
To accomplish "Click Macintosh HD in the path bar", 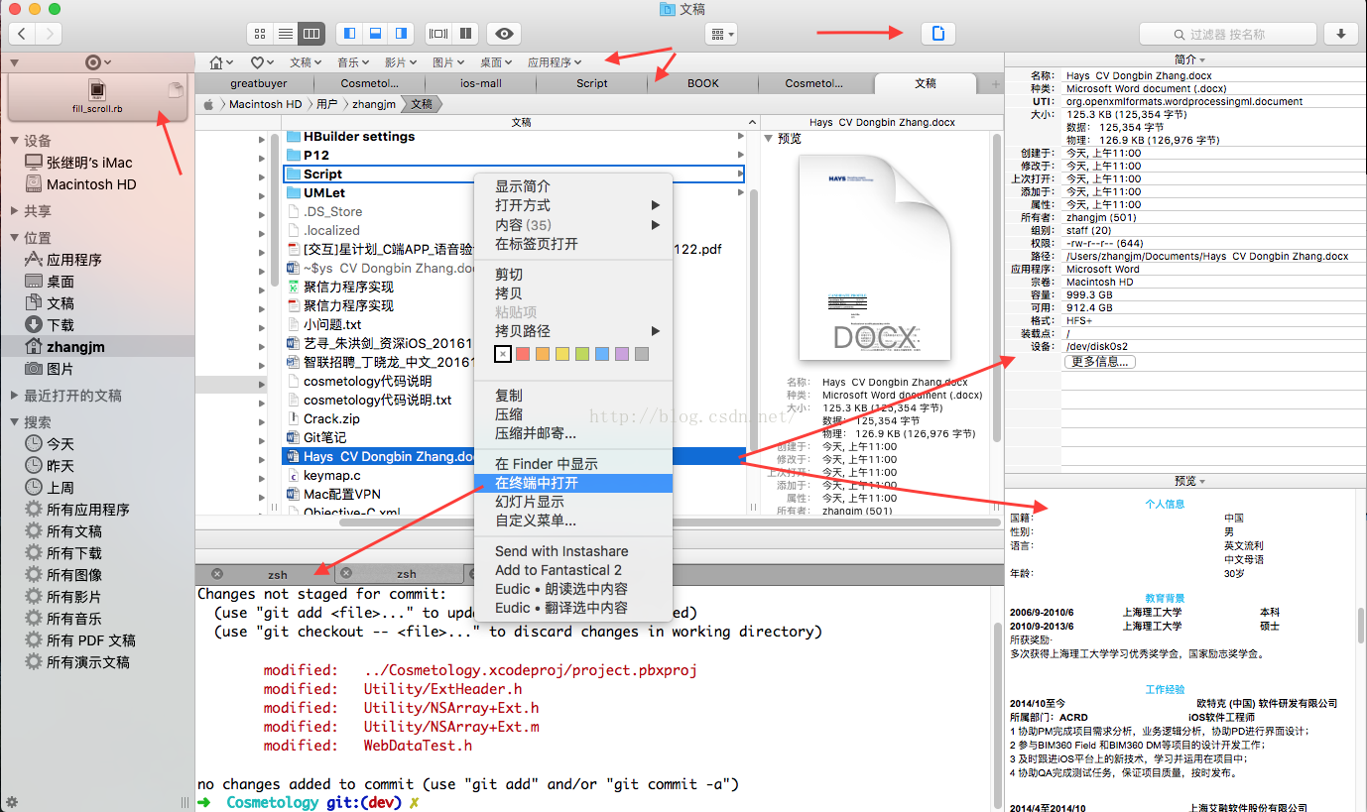I will point(265,104).
